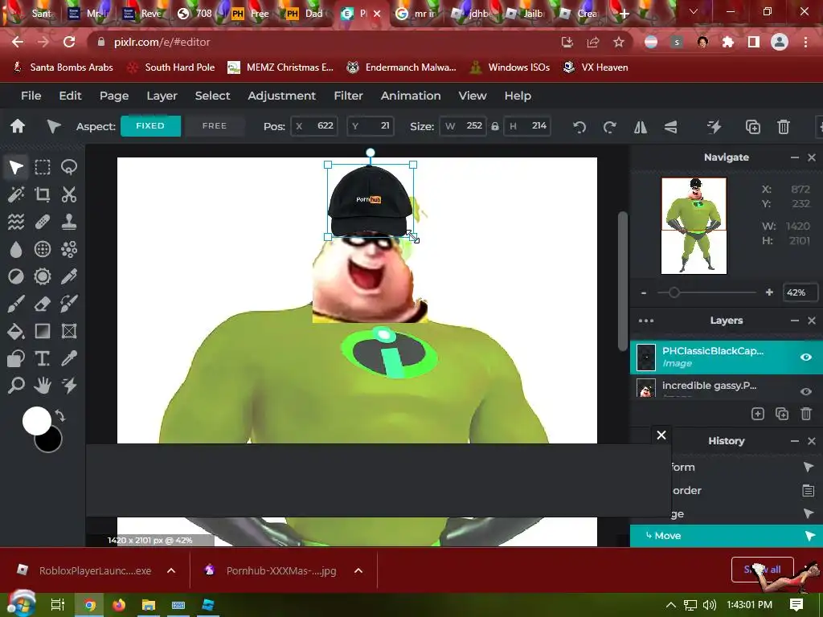Collapse the History panel
The width and height of the screenshot is (823, 617).
click(x=795, y=441)
